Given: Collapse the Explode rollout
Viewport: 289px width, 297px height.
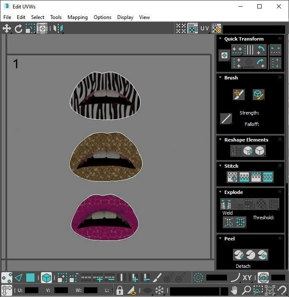Looking at the screenshot, I should [220, 192].
